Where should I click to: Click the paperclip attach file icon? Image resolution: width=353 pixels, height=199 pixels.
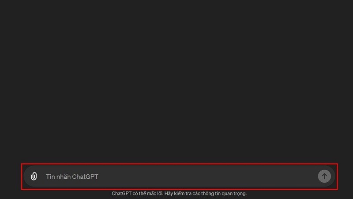tap(34, 176)
